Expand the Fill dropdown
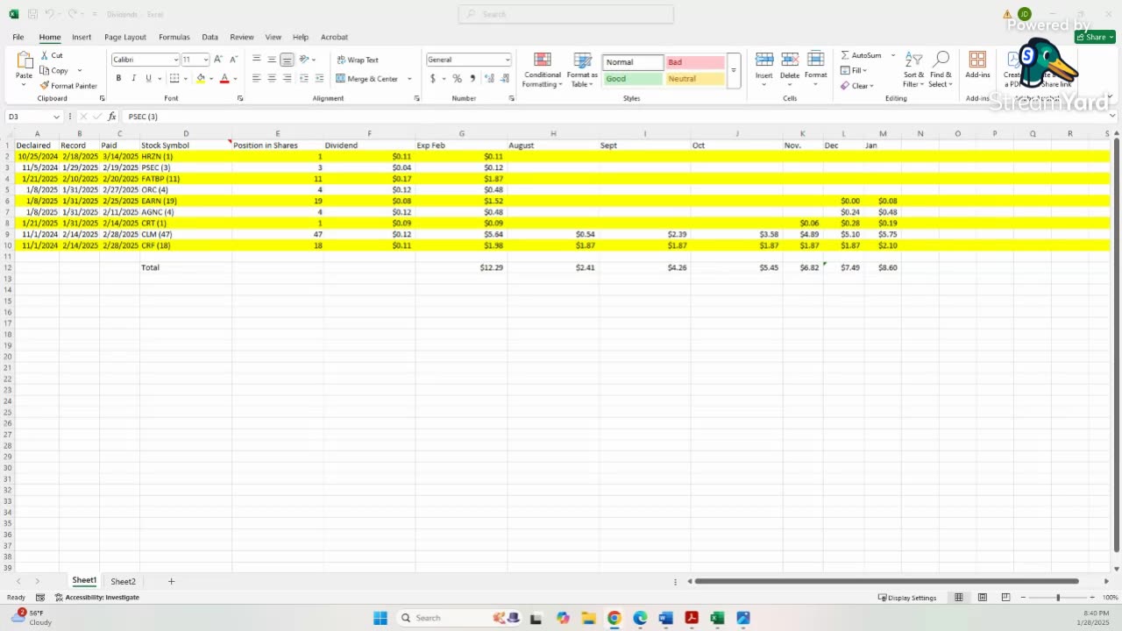 pos(865,70)
